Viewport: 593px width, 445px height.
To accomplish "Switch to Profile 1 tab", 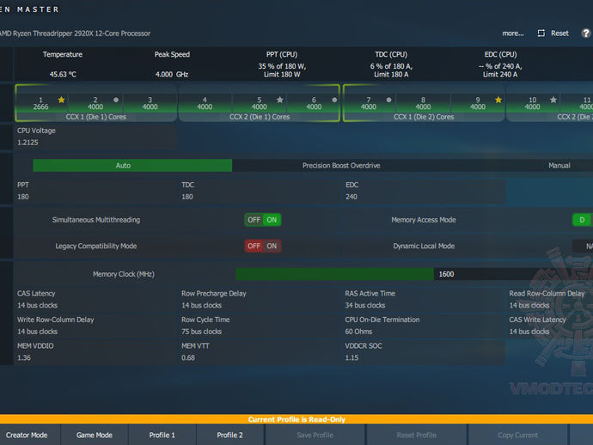I will pyautogui.click(x=162, y=435).
